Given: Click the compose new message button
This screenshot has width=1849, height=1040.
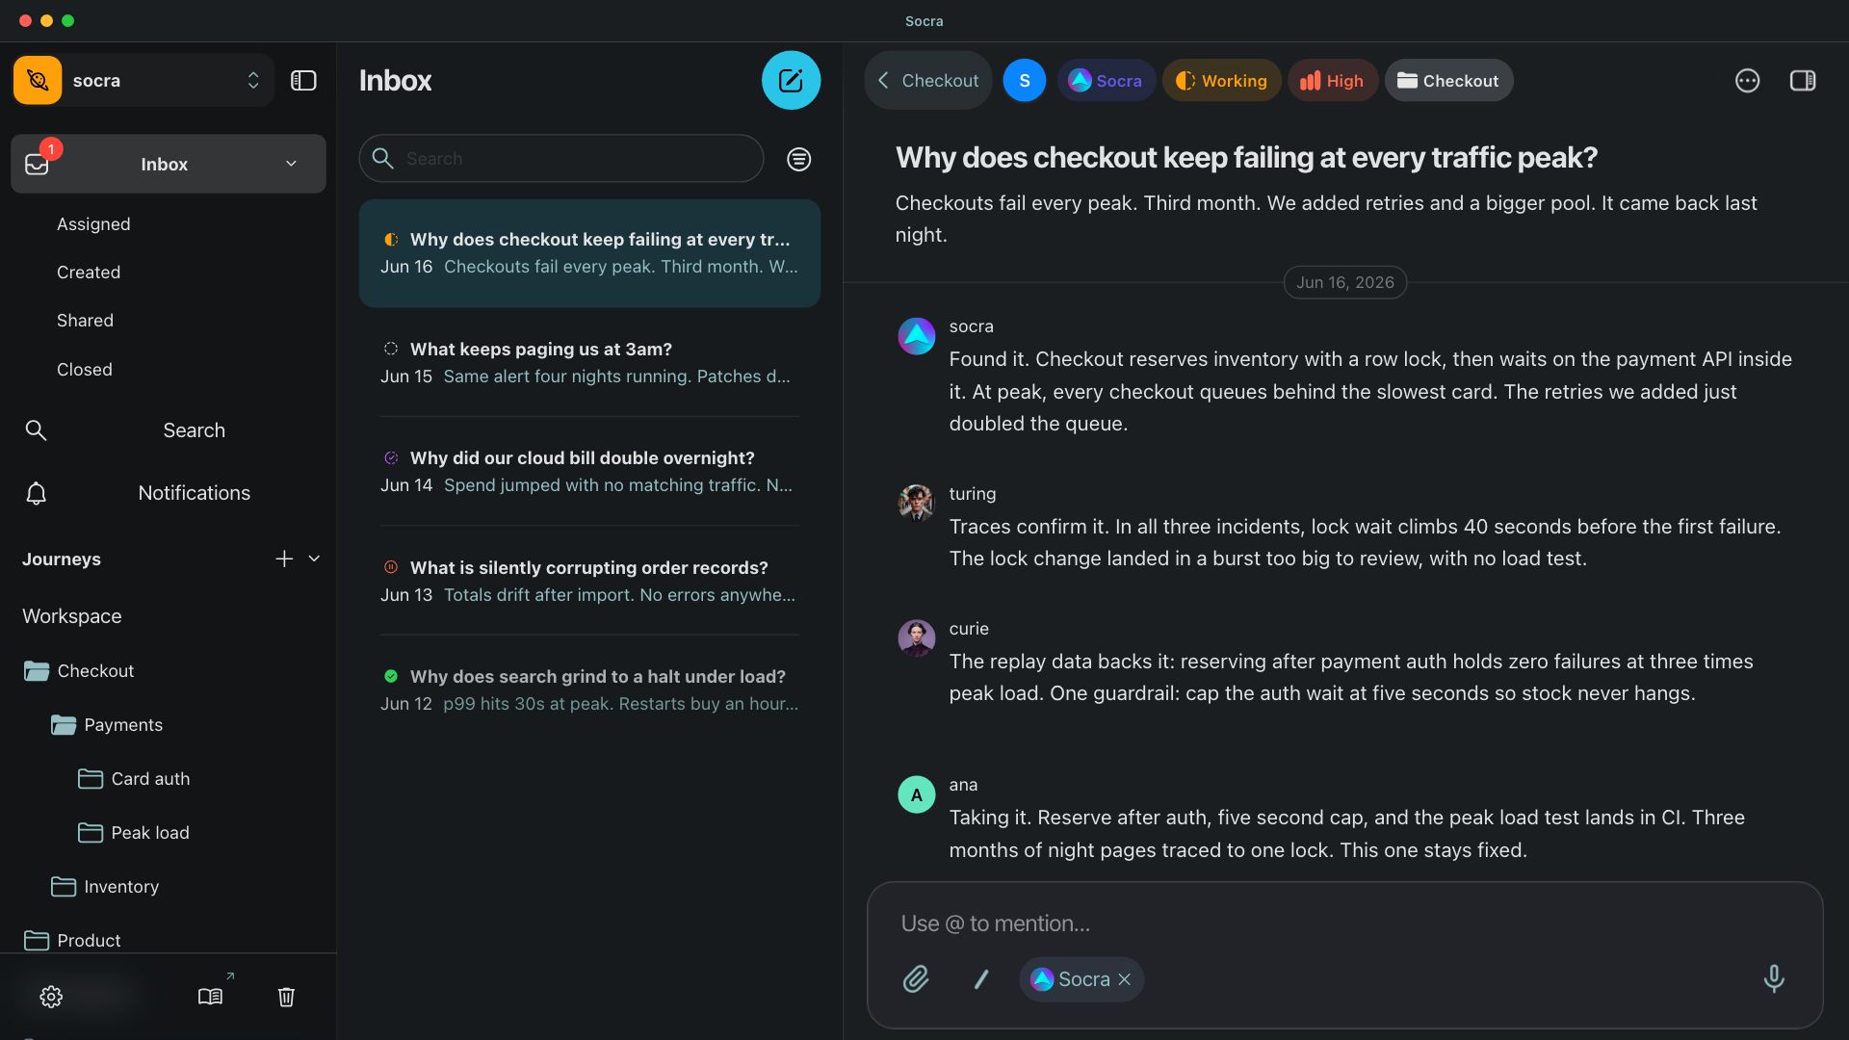Looking at the screenshot, I should [791, 80].
